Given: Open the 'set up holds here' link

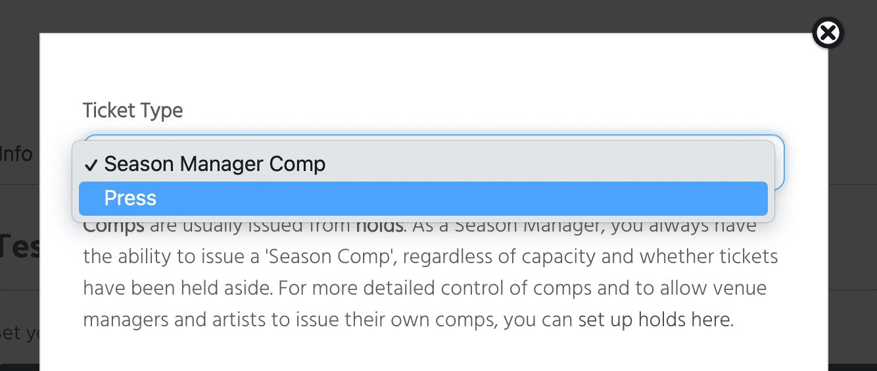Looking at the screenshot, I should coord(654,320).
